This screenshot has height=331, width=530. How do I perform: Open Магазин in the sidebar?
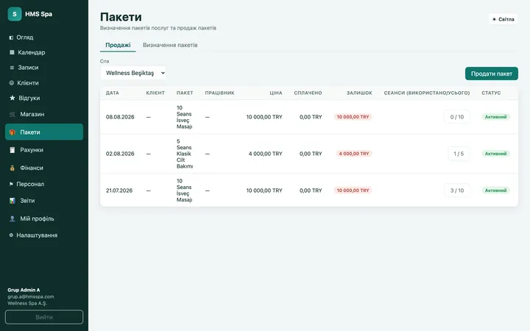tap(44, 114)
